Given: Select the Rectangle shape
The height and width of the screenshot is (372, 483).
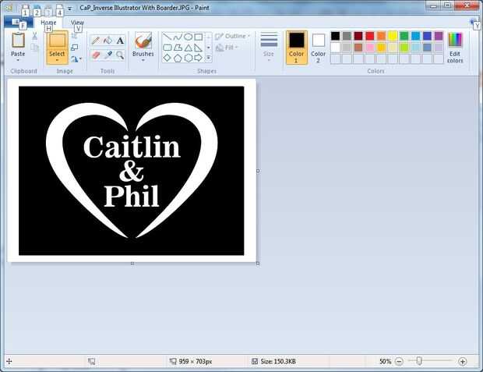Looking at the screenshot, I should pyautogui.click(x=199, y=37).
